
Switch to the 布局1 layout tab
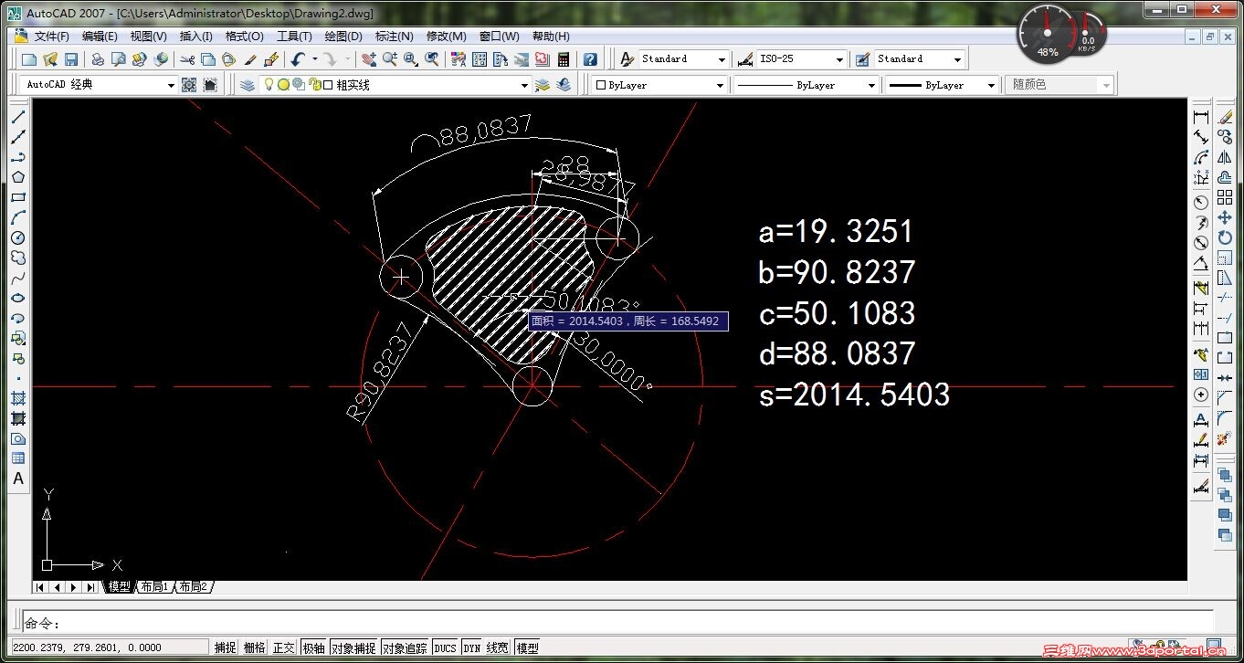tap(154, 587)
